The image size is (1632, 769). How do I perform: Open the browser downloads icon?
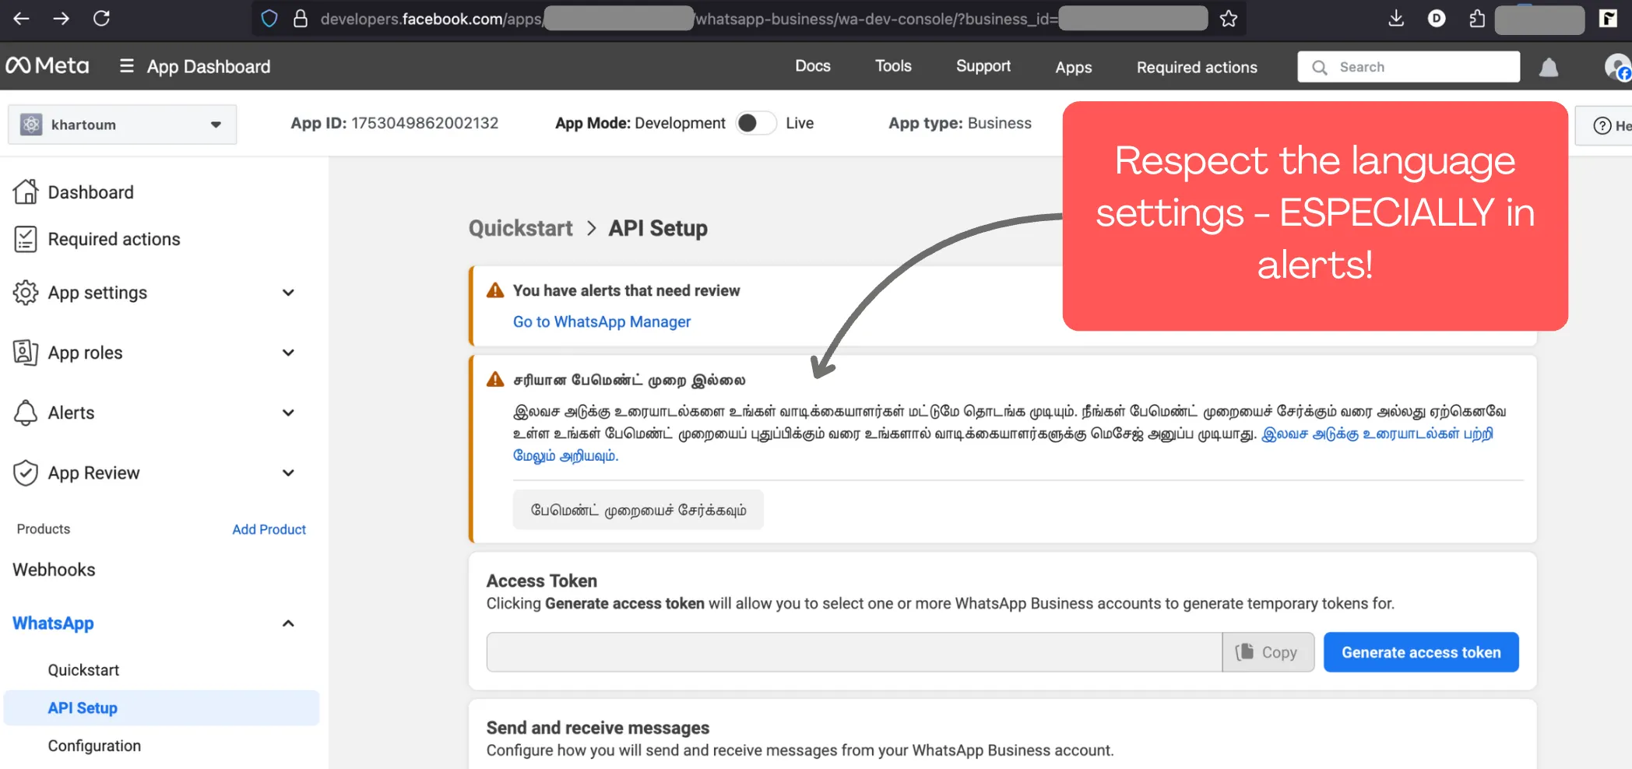(x=1396, y=19)
